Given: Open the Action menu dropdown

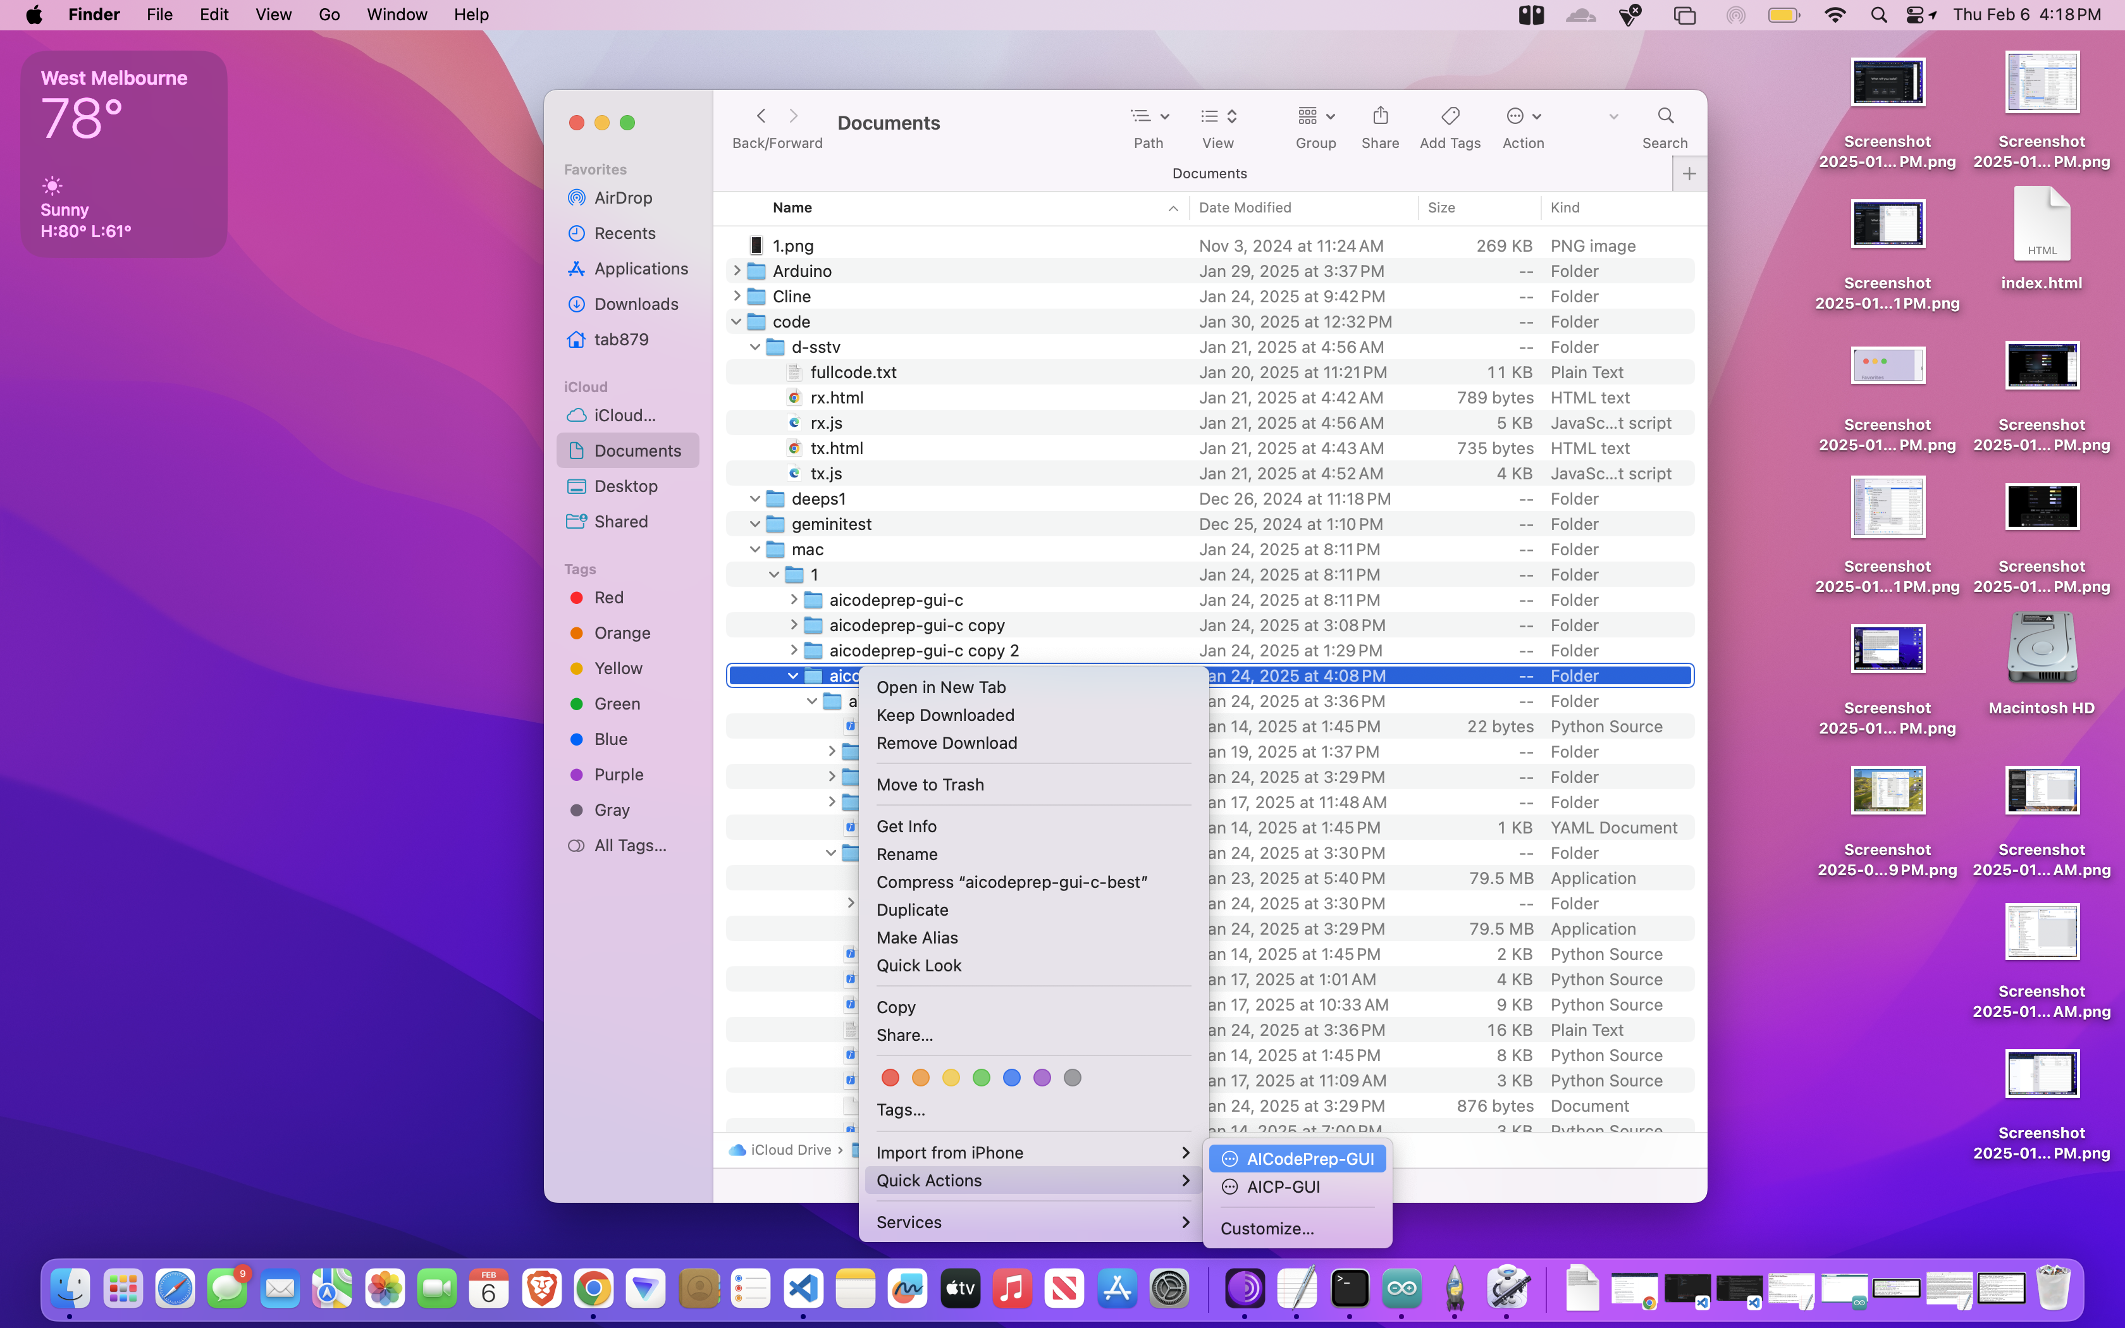Looking at the screenshot, I should pos(1524,116).
